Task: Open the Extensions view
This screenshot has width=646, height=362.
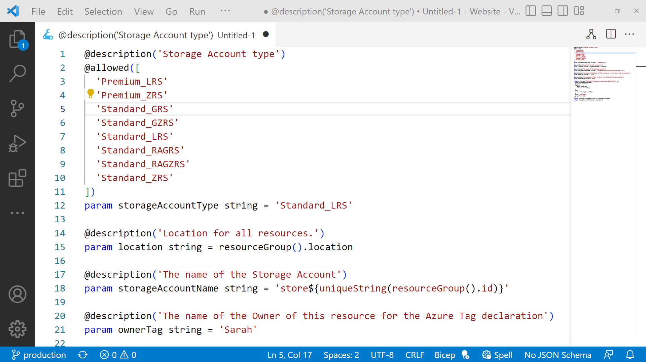Action: 17,178
